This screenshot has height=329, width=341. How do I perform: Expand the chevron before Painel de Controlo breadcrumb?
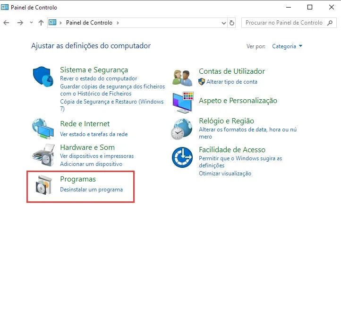pyautogui.click(x=60, y=23)
